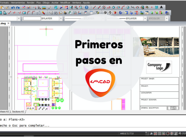Toggle object snap in status bar
The height and width of the screenshot is (140, 186).
click(172, 133)
